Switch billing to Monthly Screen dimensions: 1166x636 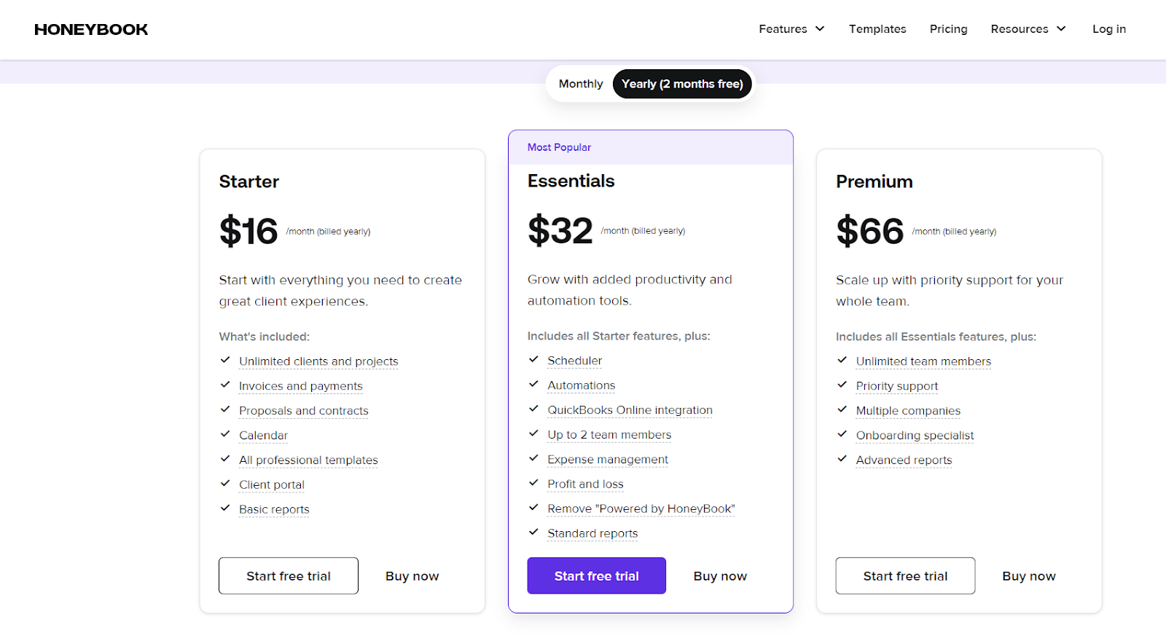tap(580, 84)
